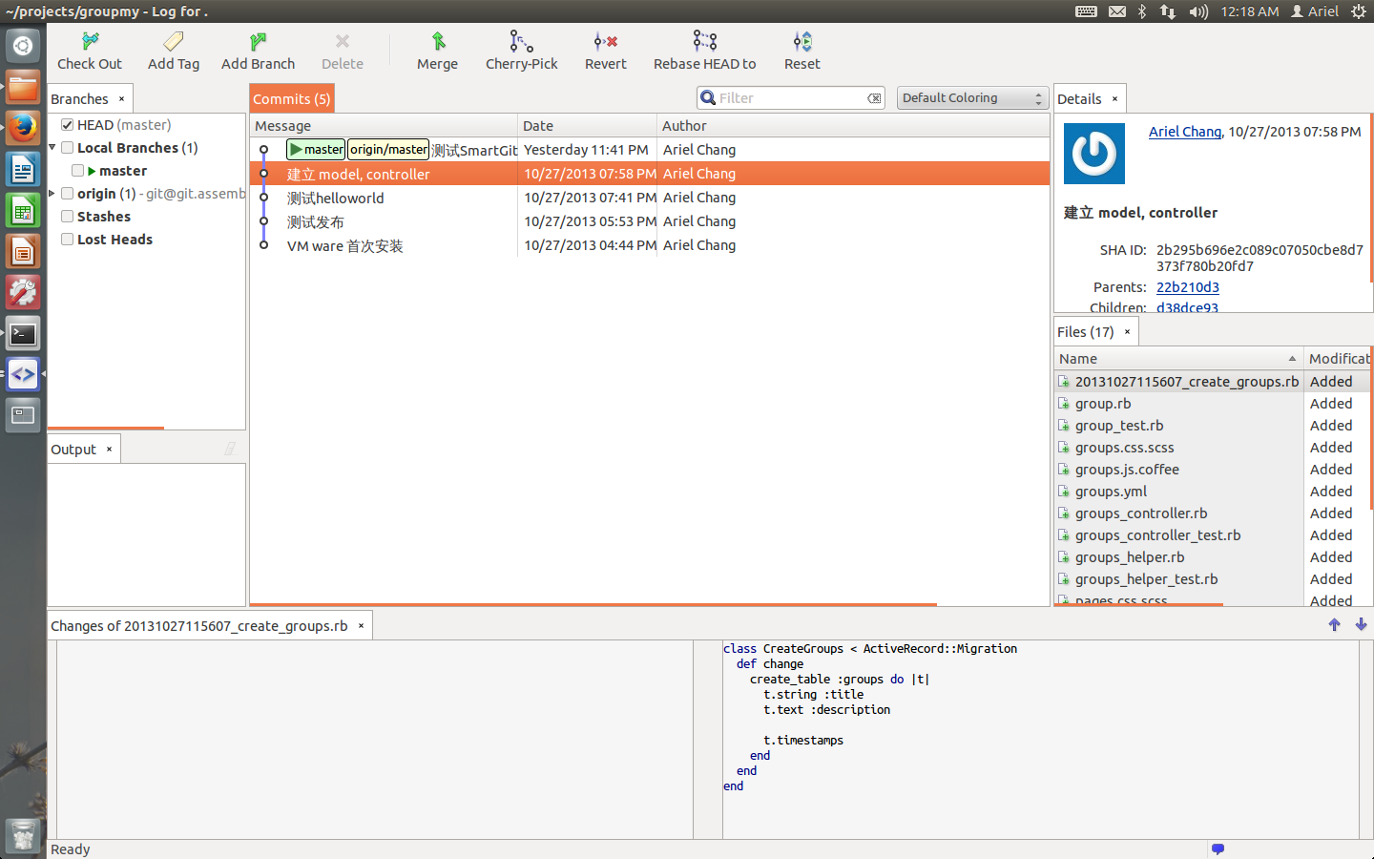The height and width of the screenshot is (859, 1374).
Task: Click the Add Tag toolbar icon
Action: pos(173,41)
